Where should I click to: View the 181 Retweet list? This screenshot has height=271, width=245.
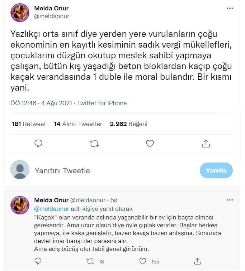click(x=29, y=124)
